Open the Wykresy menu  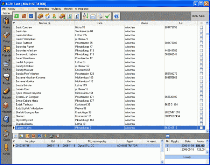[56, 9]
